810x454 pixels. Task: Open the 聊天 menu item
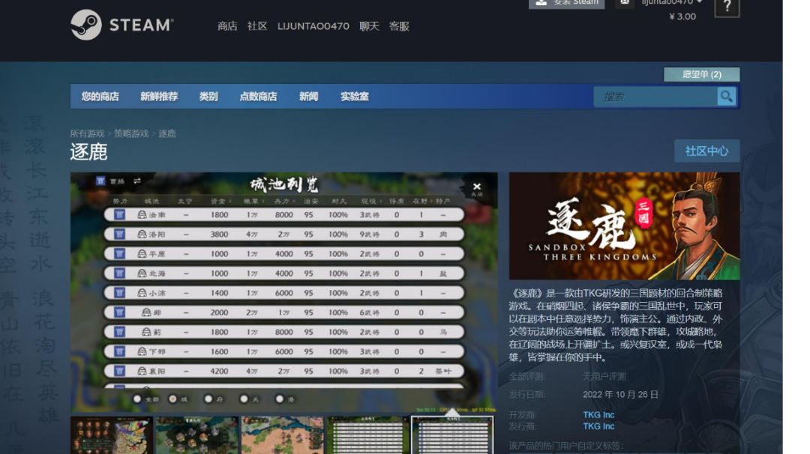point(369,26)
